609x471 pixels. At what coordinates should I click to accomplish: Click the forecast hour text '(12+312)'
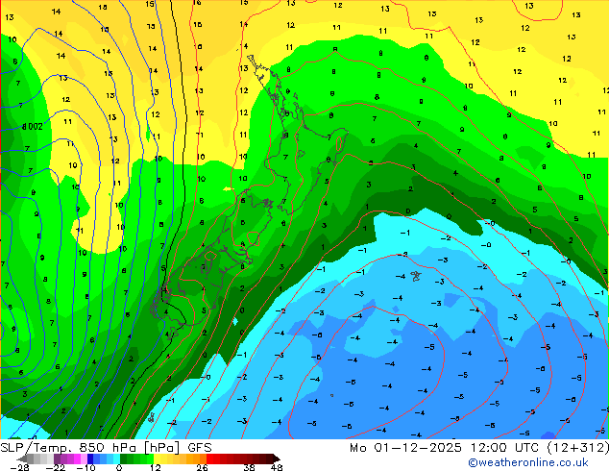pyautogui.click(x=578, y=448)
